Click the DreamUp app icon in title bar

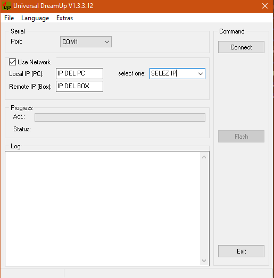[6, 6]
